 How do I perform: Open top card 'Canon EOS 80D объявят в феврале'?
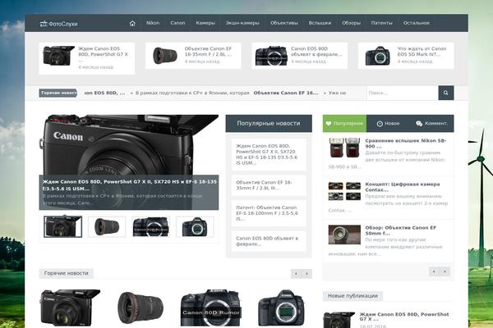(316, 52)
